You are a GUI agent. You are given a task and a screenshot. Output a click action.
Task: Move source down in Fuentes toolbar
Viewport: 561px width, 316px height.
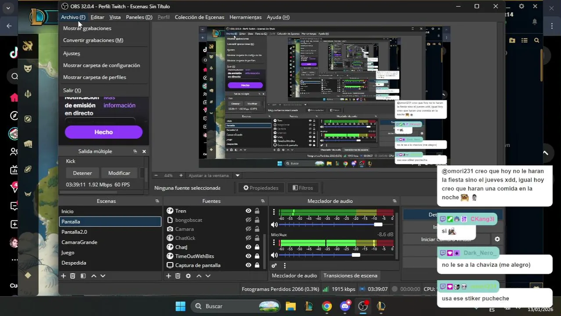[208, 276]
